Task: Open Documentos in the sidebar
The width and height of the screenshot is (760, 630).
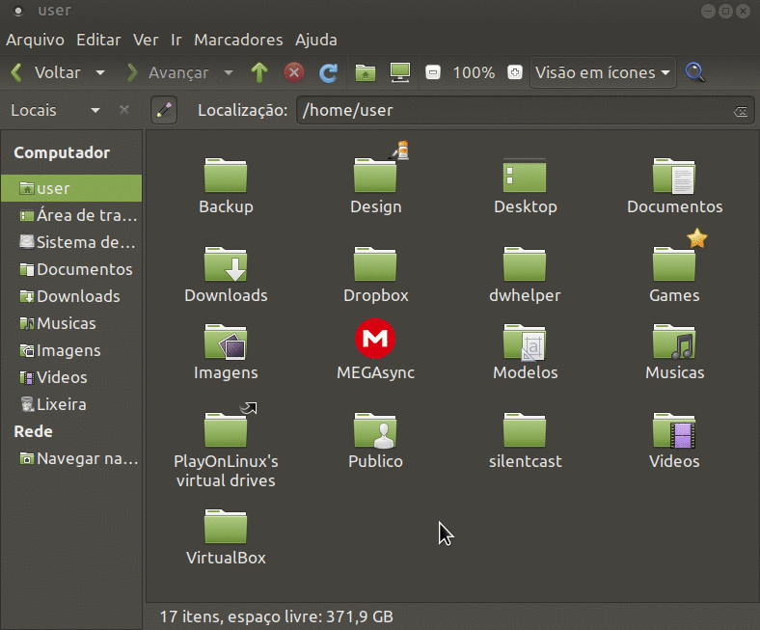Action: [71, 269]
